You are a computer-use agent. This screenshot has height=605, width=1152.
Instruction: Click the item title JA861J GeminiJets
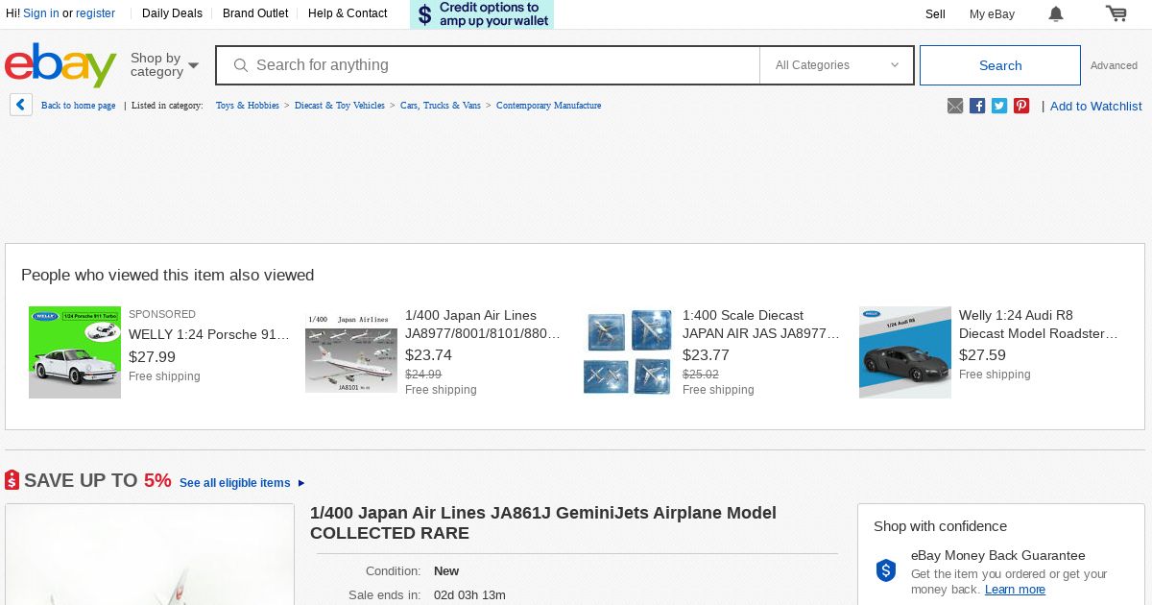[x=543, y=522]
